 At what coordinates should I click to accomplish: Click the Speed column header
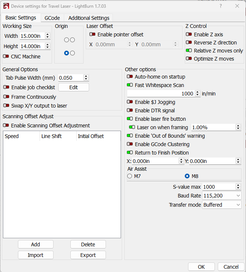22,136
